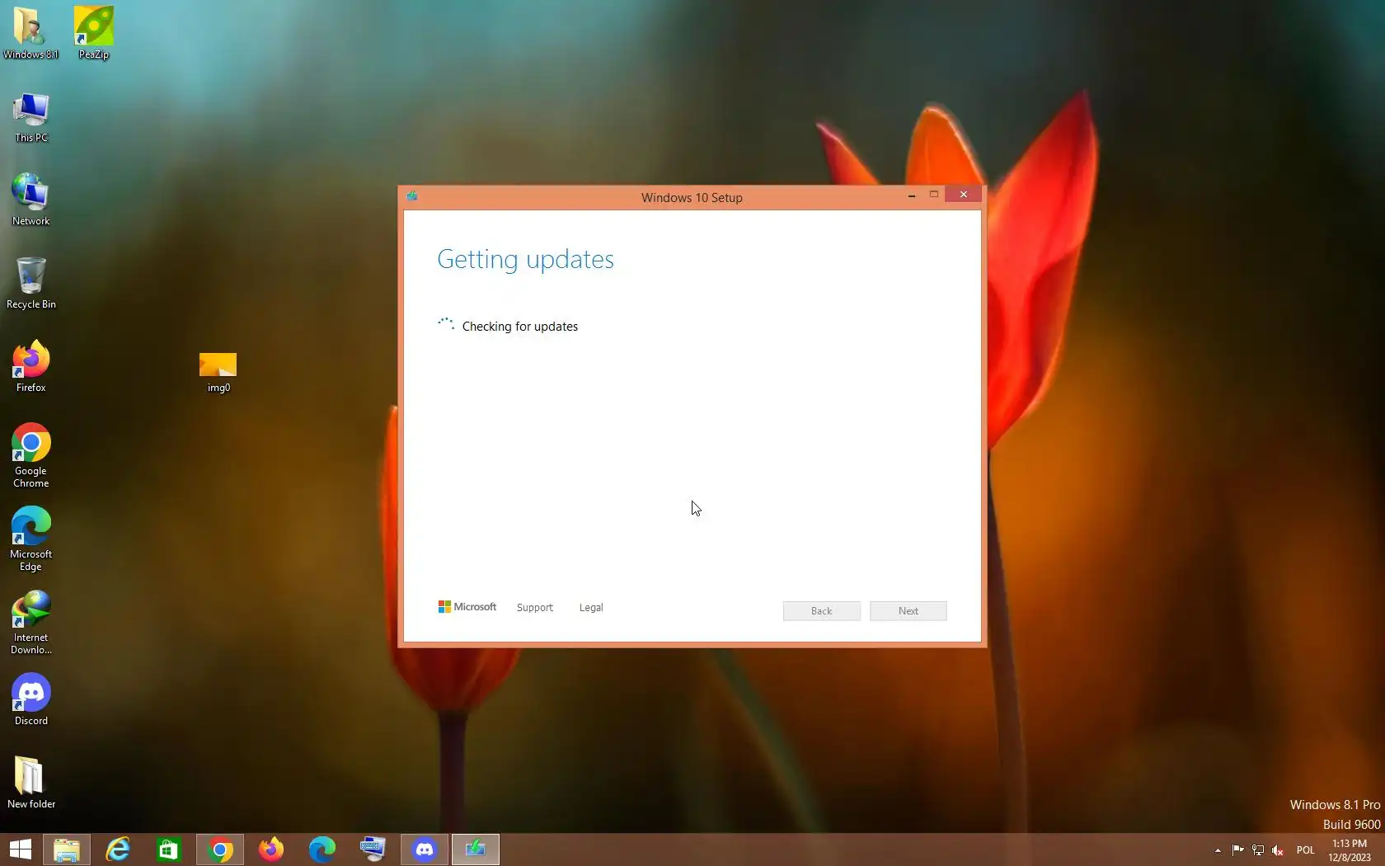The height and width of the screenshot is (866, 1385).
Task: Open the keyboard-and-monitor taskbar app
Action: point(373,850)
